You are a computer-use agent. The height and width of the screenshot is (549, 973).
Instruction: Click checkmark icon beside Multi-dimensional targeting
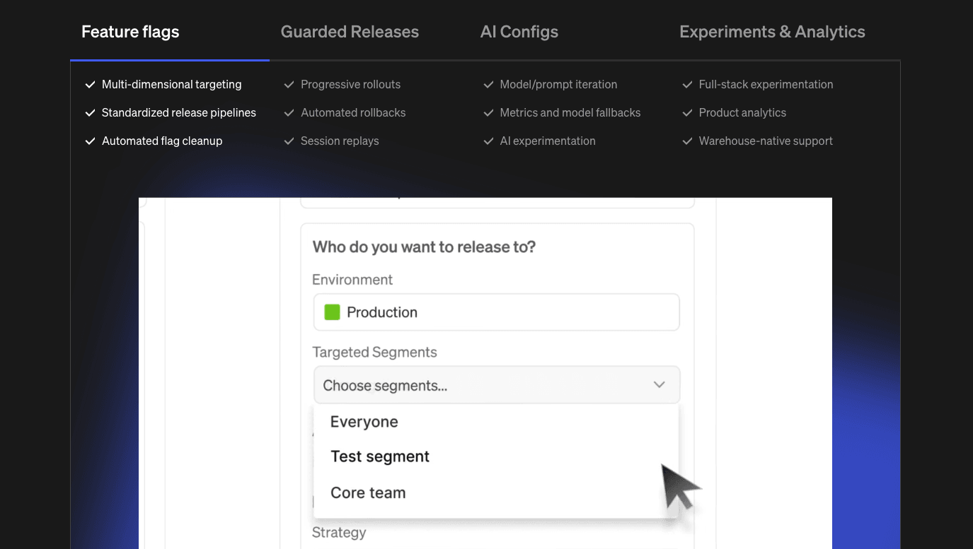90,85
